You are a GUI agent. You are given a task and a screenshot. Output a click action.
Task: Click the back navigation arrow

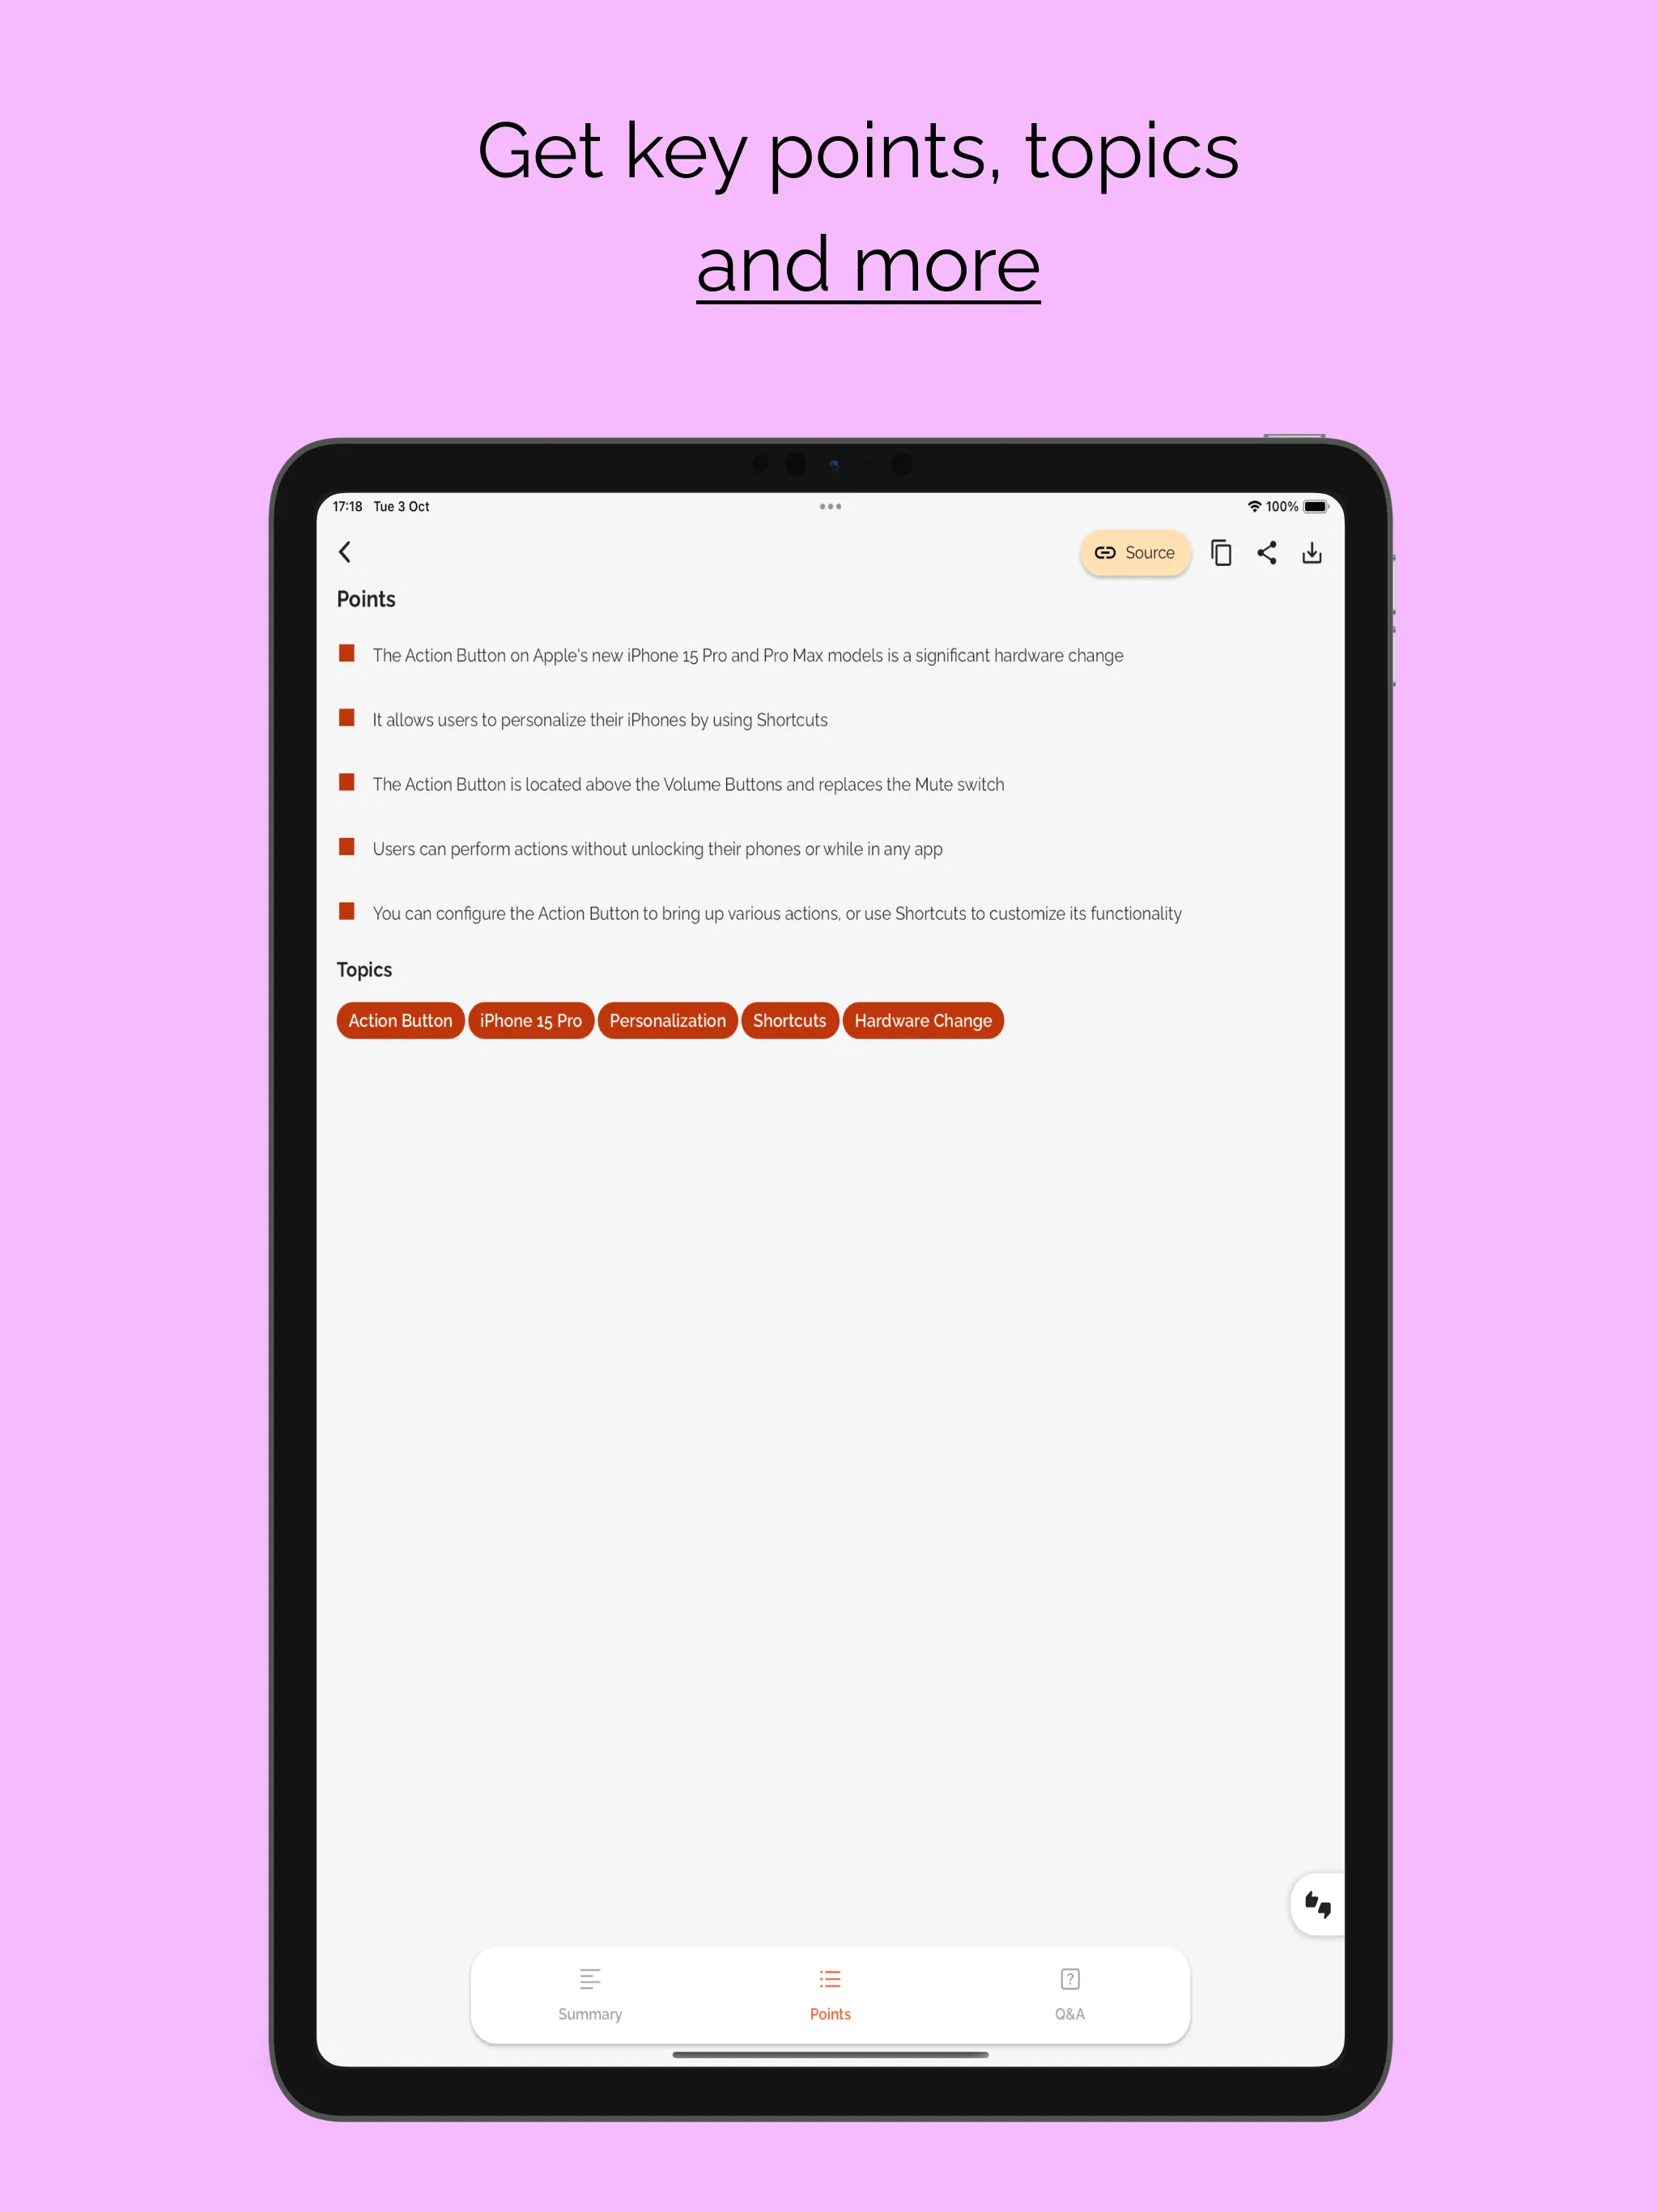[348, 552]
